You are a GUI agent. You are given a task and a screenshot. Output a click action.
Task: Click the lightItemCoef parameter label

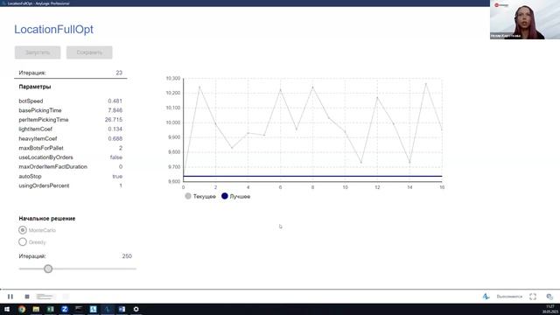tap(35, 129)
